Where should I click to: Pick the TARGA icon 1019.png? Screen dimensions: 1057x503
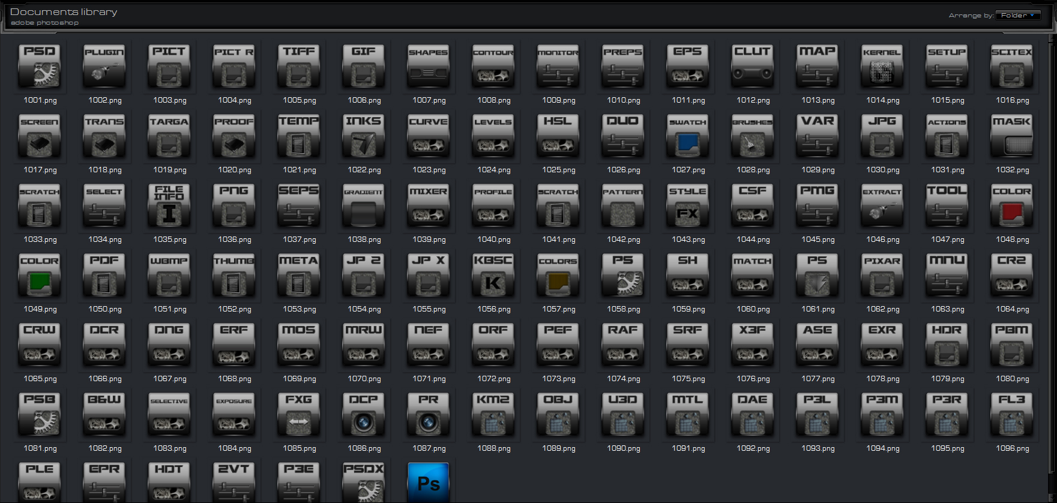(x=169, y=136)
